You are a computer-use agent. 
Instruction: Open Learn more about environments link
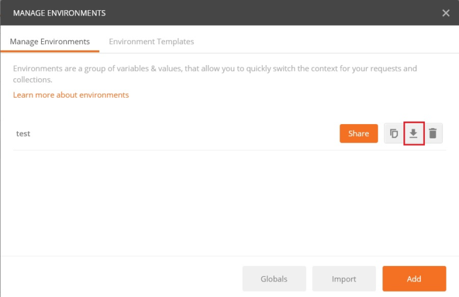[x=71, y=95]
